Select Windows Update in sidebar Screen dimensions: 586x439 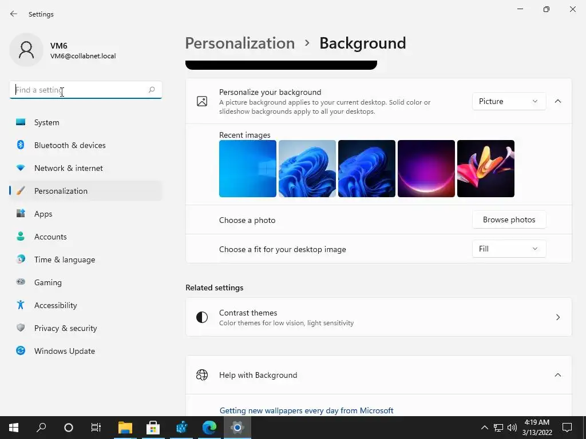tap(86, 351)
